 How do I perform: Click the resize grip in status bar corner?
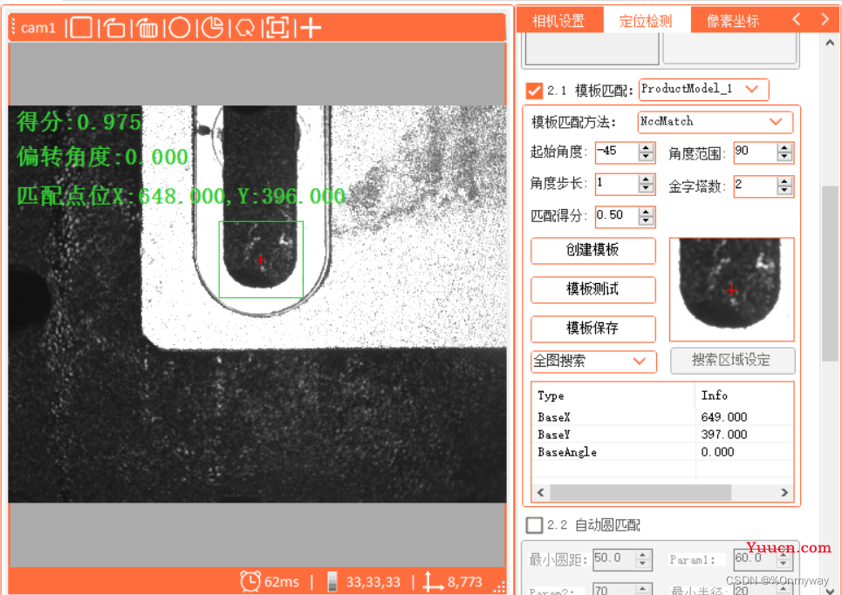(499, 586)
